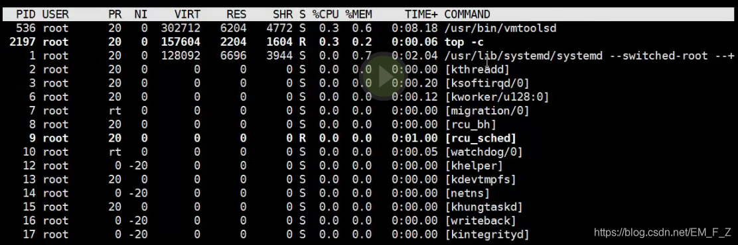Click the [ksoftirqd/0] process name
Screen dimensions: 738x245
(x=487, y=83)
